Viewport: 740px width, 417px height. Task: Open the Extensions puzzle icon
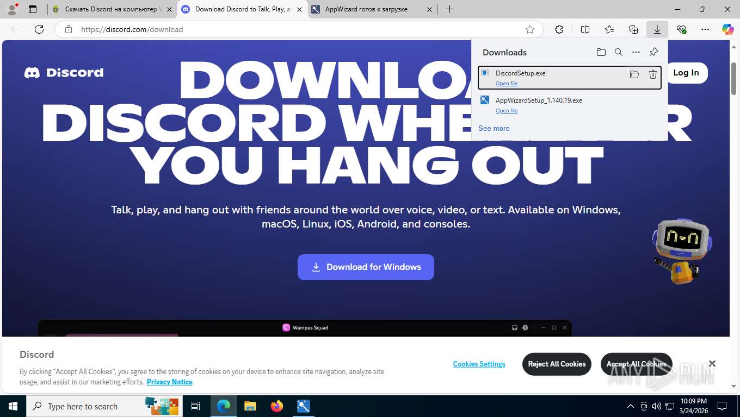click(x=559, y=29)
